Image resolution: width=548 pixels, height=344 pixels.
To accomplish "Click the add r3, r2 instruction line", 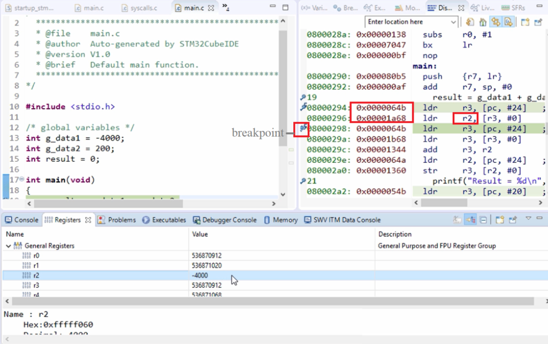I will click(457, 150).
